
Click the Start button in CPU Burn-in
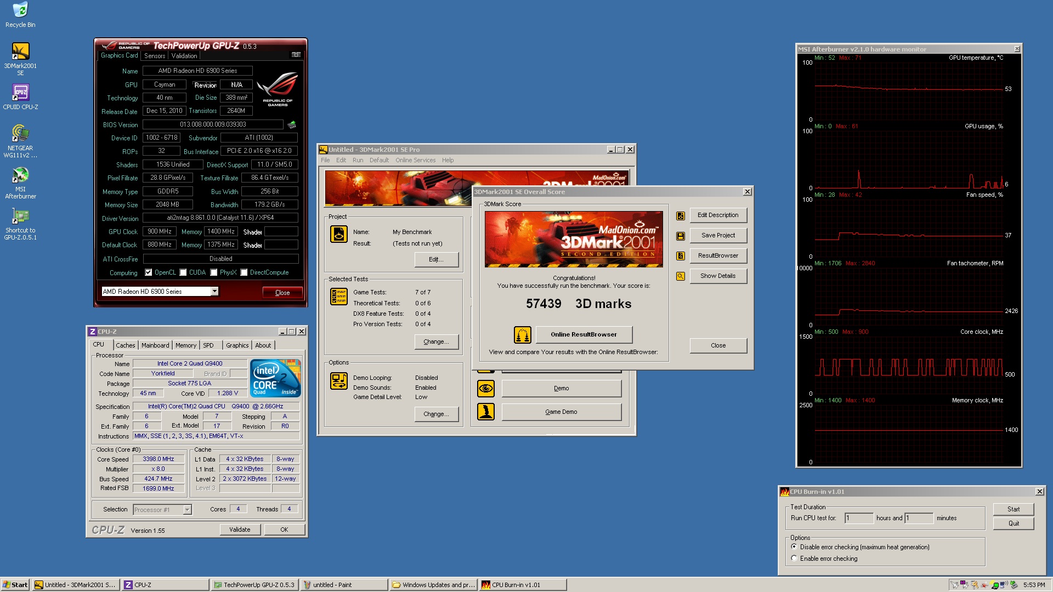[1014, 509]
